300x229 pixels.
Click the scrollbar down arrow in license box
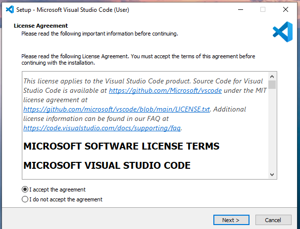click(x=272, y=174)
